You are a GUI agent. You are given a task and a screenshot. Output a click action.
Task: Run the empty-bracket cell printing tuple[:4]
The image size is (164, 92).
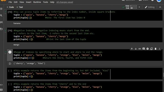pyautogui.click(x=10, y=71)
